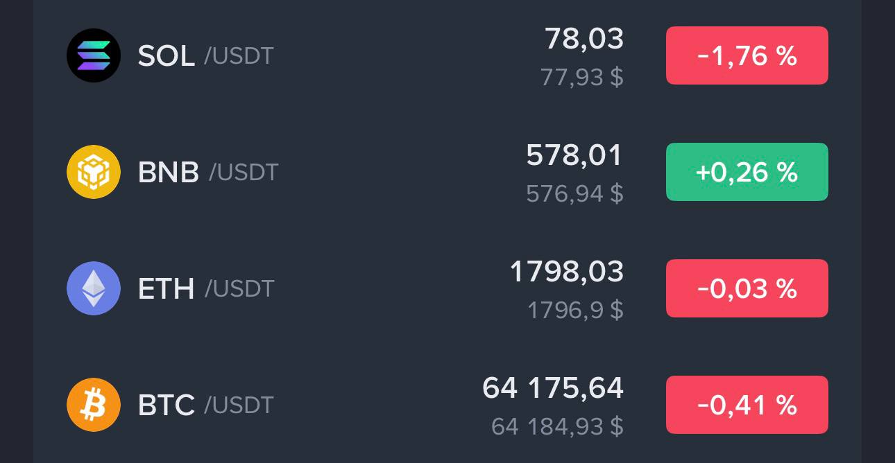Click the red -1,76 % change badge
The height and width of the screenshot is (463, 895).
(x=747, y=55)
